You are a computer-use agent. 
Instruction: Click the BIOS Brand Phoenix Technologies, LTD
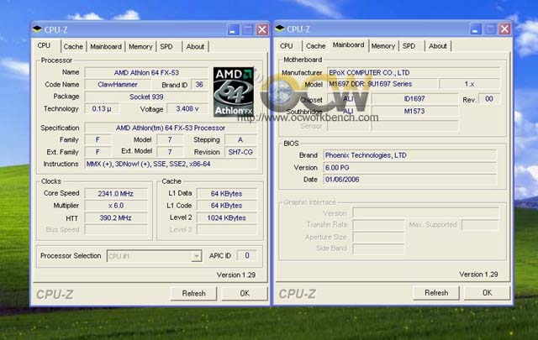coord(409,155)
